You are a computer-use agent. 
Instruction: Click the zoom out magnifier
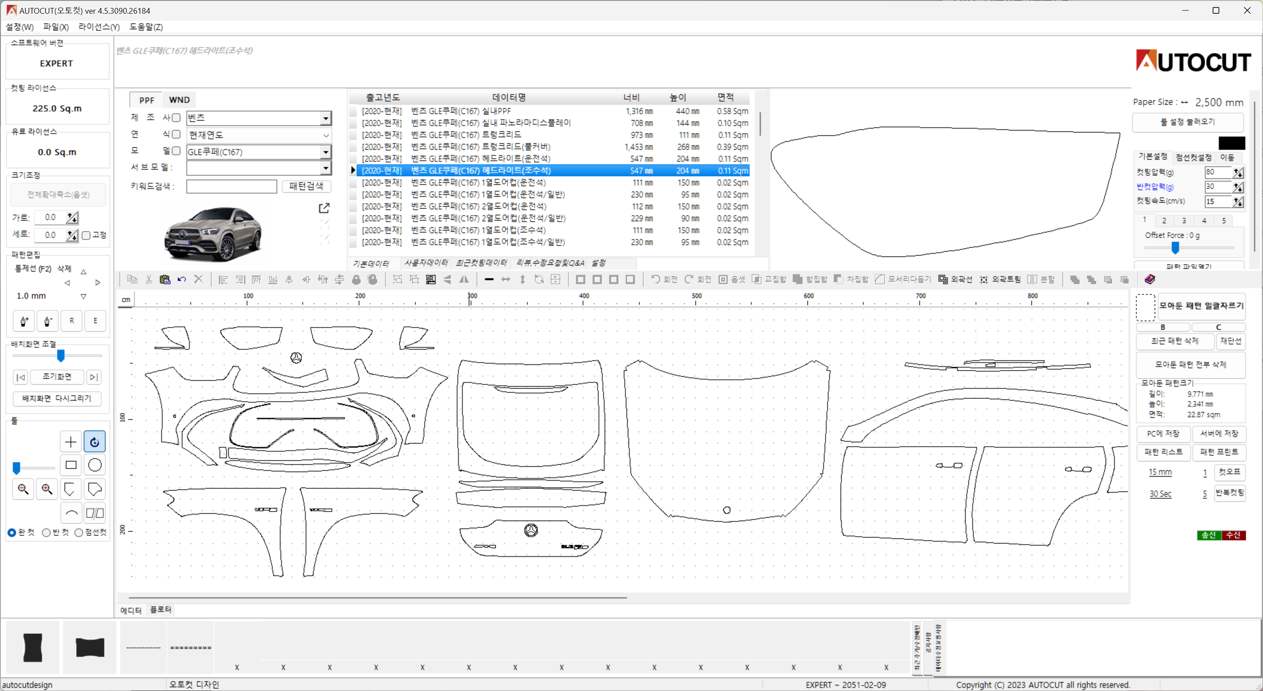(23, 489)
